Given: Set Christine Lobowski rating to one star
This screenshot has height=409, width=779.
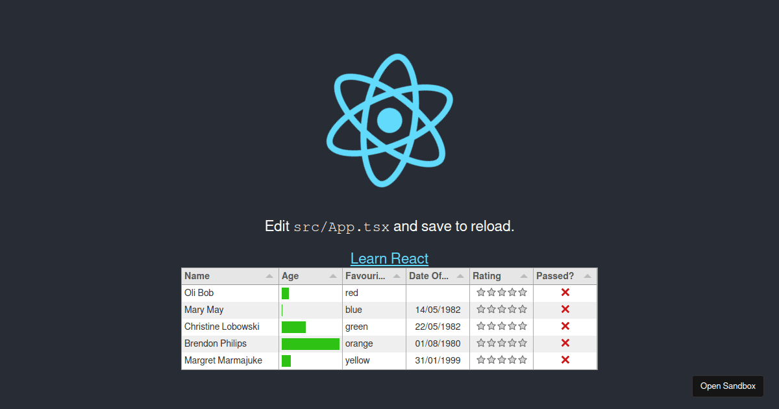Looking at the screenshot, I should [481, 327].
